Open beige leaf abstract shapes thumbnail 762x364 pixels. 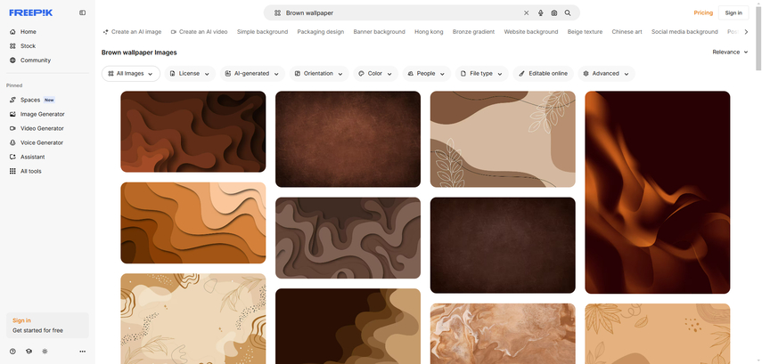tap(503, 140)
